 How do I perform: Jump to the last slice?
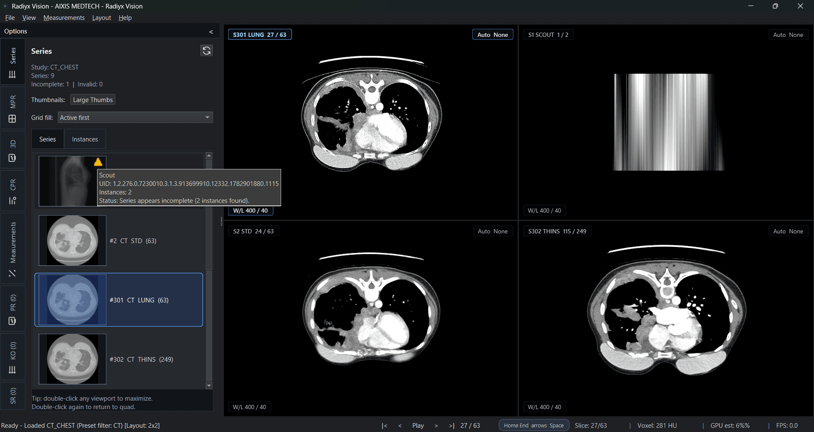[452, 426]
